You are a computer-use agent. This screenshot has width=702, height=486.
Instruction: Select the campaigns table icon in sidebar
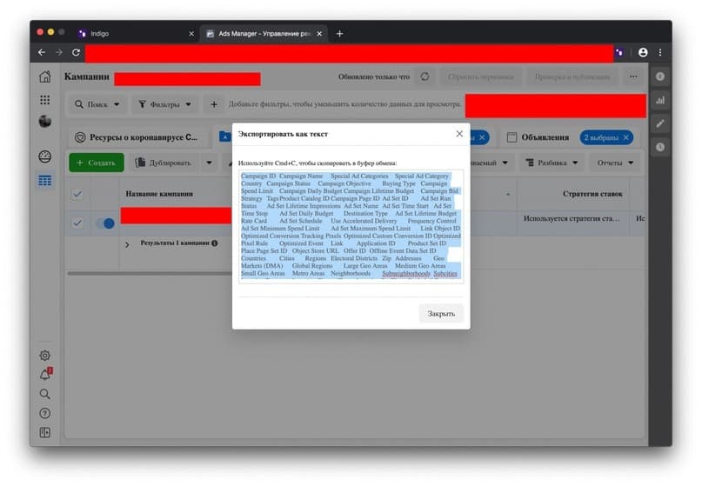click(44, 181)
